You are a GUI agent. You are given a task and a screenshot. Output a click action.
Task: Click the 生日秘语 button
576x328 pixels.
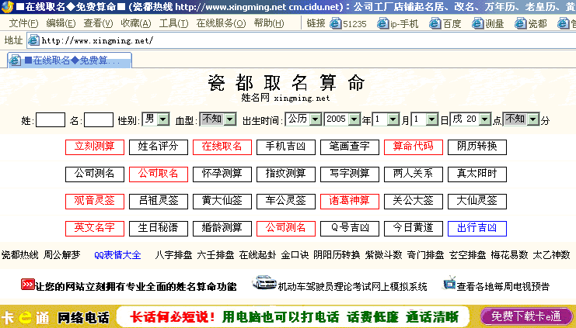coord(159,228)
